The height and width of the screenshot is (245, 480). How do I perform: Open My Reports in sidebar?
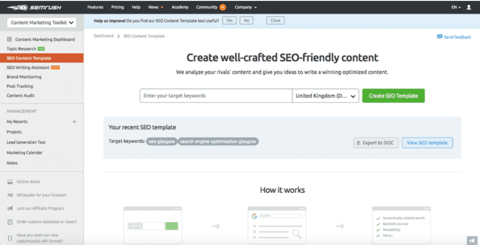click(17, 122)
